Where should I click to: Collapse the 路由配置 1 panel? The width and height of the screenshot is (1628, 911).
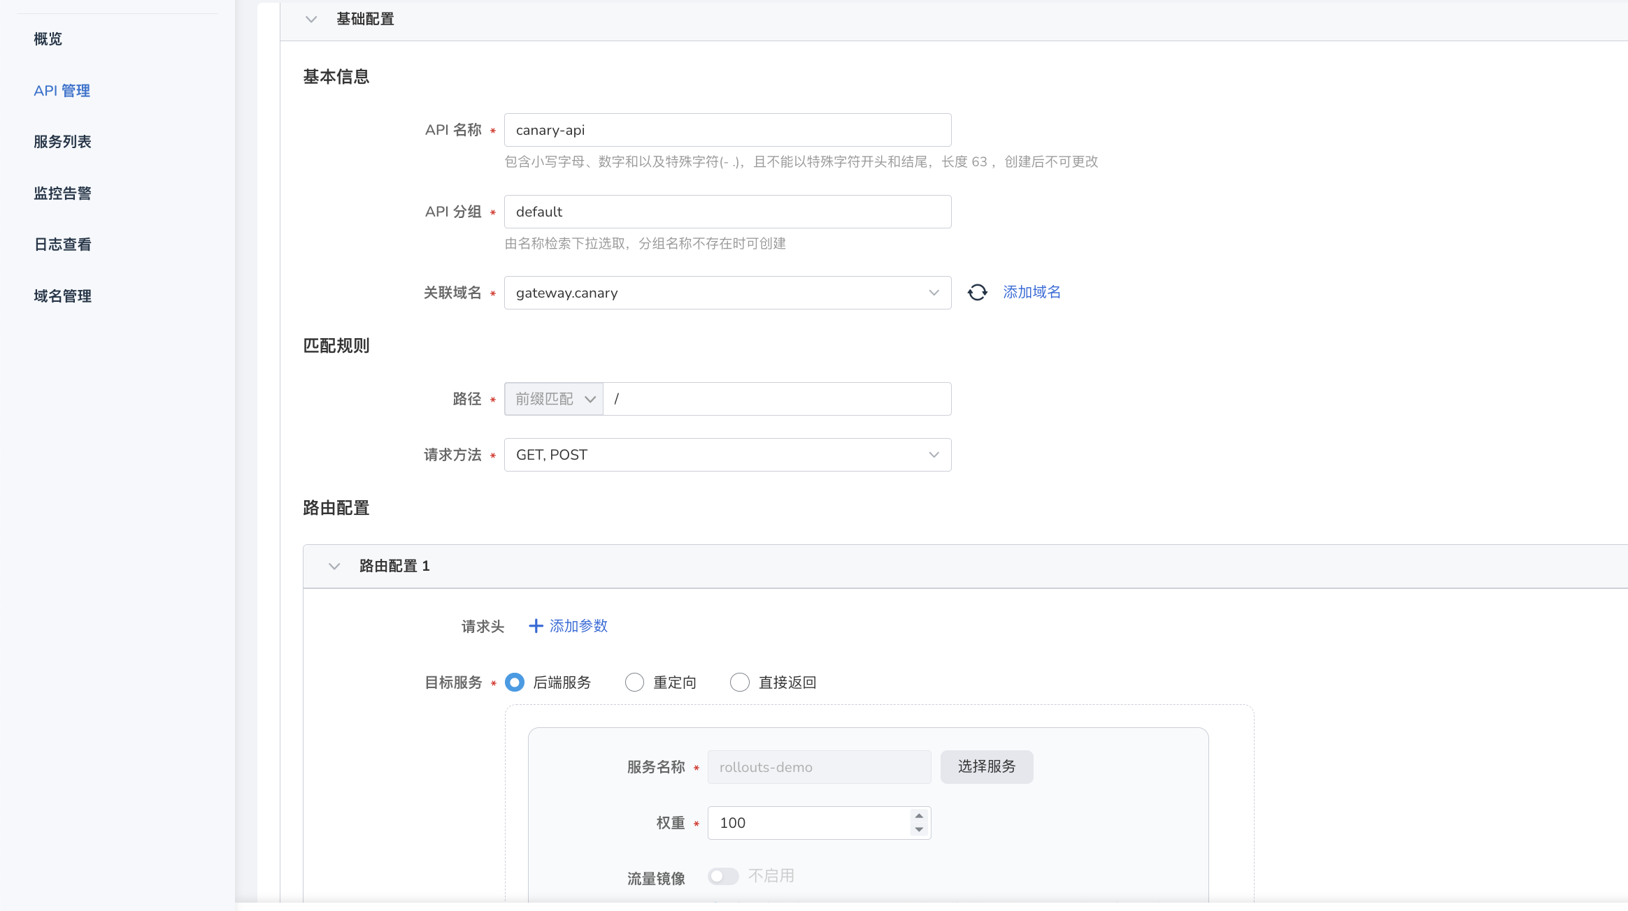334,566
